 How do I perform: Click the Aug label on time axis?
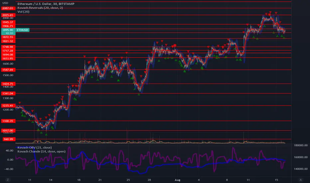click(x=178, y=180)
